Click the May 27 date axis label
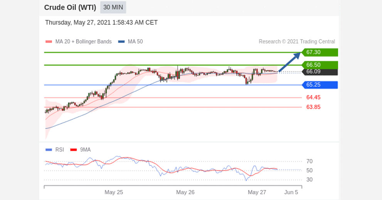The height and width of the screenshot is (200, 382). tap(257, 192)
